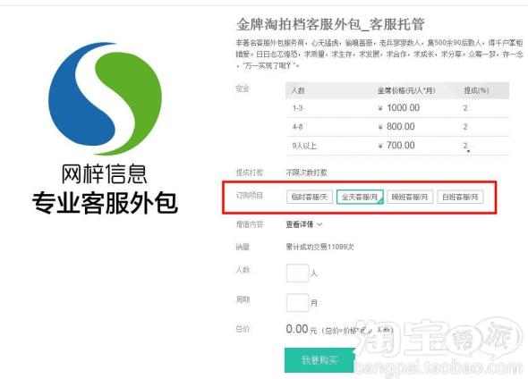
Task: Click the green 我要购买 button
Action: [319, 360]
